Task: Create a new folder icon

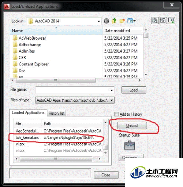Action: coord(122,21)
